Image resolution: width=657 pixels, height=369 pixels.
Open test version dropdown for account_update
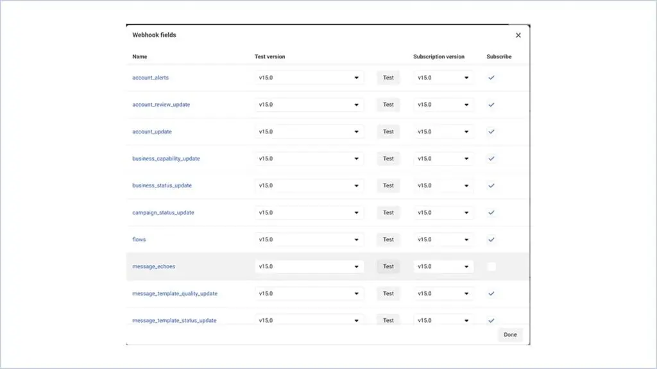(x=309, y=132)
